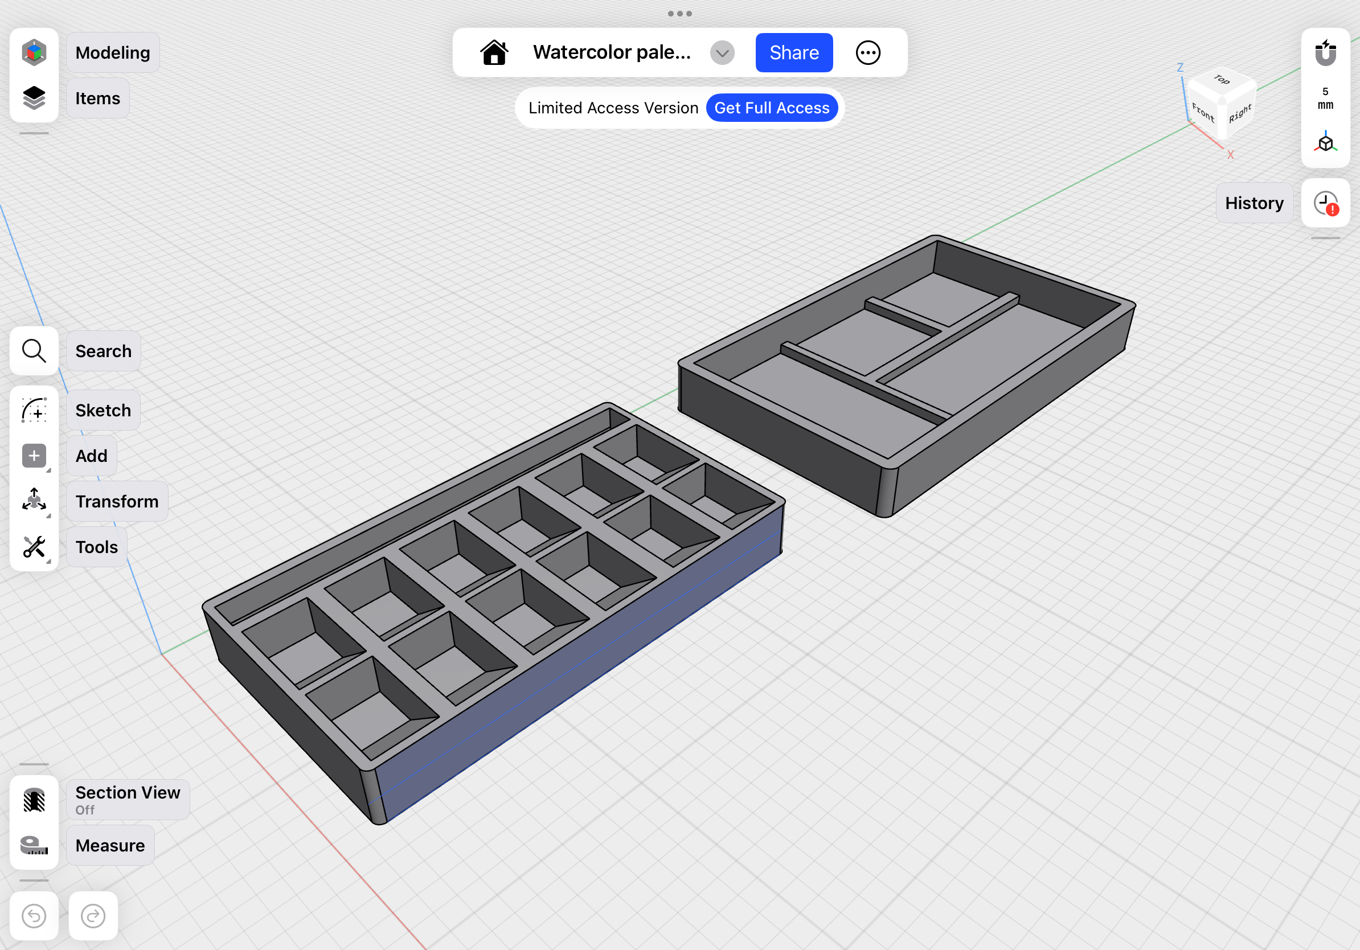The width and height of the screenshot is (1360, 950).
Task: Toggle perspective/orthographic view cube icon
Action: [1326, 143]
